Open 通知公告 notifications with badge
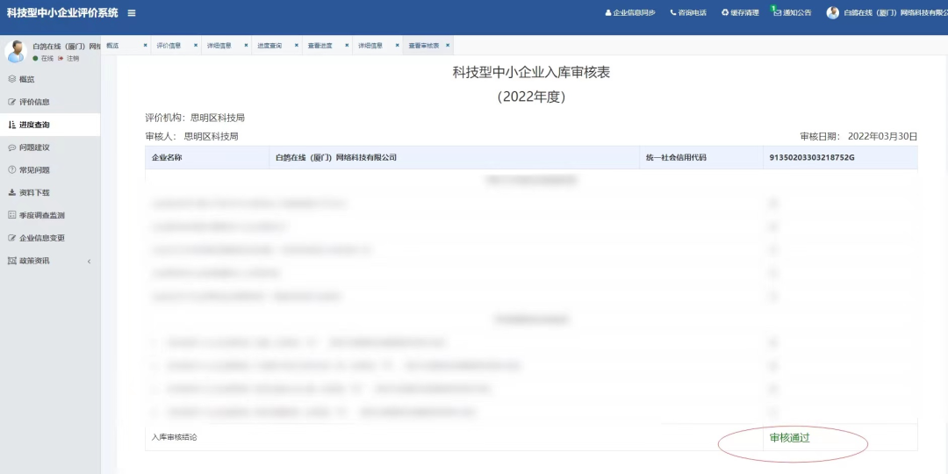Image resolution: width=948 pixels, height=474 pixels. tap(777, 13)
